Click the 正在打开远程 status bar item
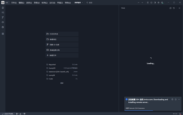183x115 pixels. [x=8, y=114]
